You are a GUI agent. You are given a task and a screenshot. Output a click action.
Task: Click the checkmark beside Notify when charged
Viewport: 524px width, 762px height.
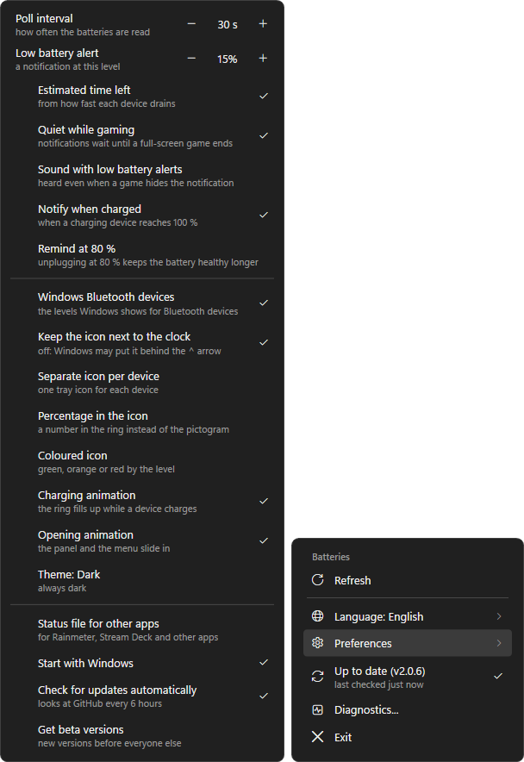click(x=264, y=215)
